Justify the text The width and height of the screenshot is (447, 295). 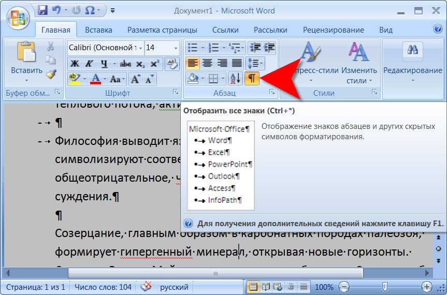point(237,63)
